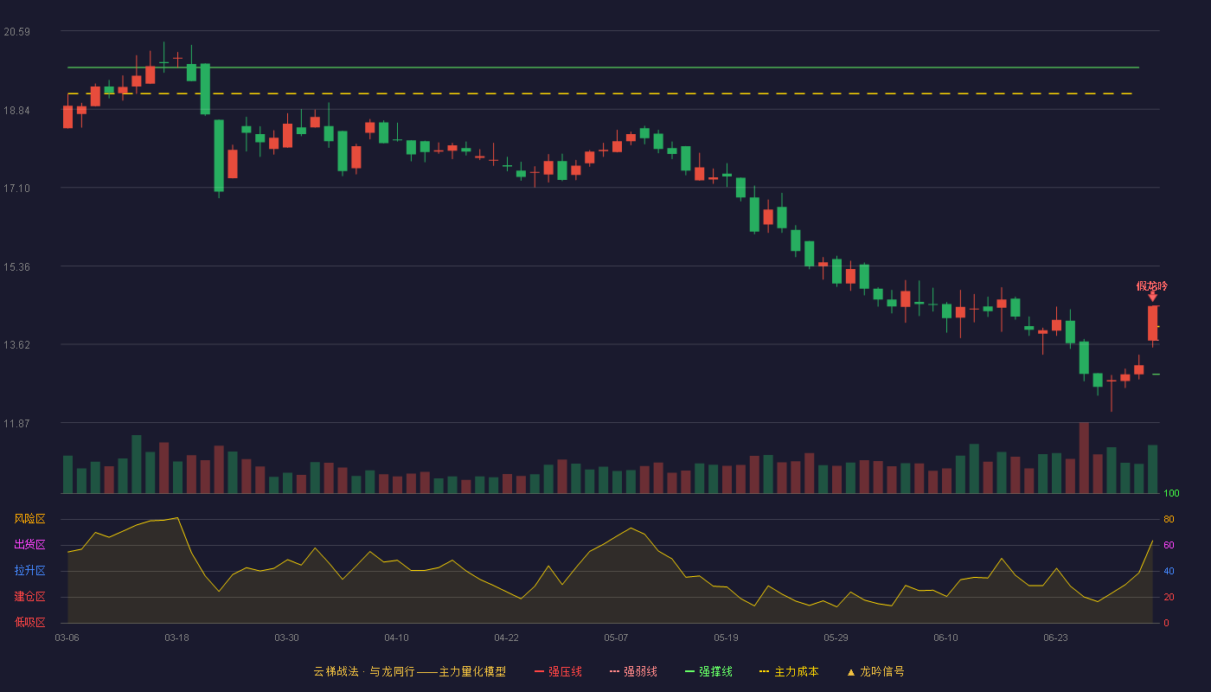Click the 18.84 price axis label
The width and height of the screenshot is (1211, 692).
17,110
